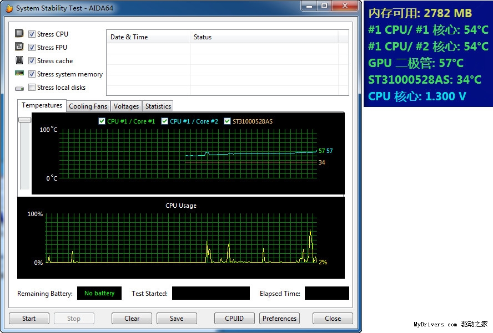Click the Date & Time column header
Viewport: 493px width, 333px height.
(129, 37)
